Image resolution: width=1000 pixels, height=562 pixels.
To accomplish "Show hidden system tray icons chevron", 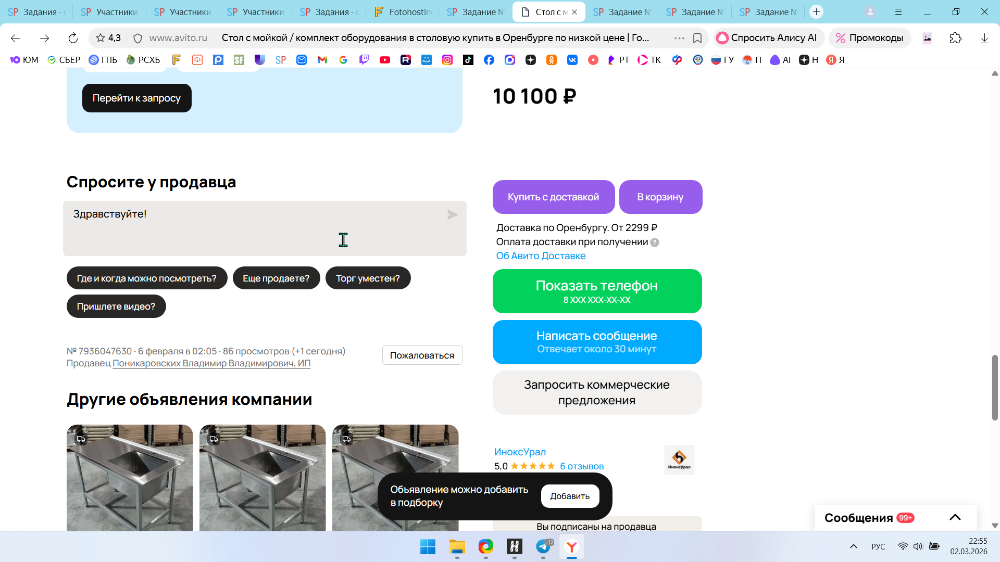I will coord(854,546).
